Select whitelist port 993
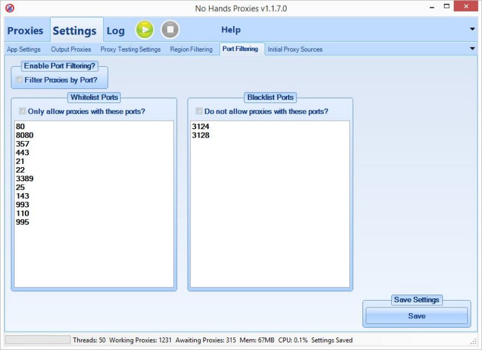The width and height of the screenshot is (482, 350). pos(23,204)
